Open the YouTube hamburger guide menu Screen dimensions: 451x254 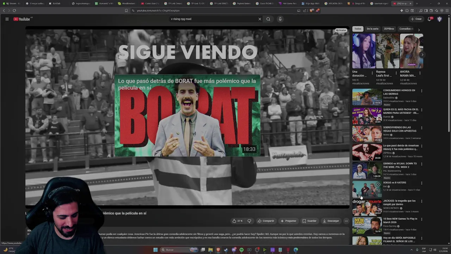coord(7,19)
